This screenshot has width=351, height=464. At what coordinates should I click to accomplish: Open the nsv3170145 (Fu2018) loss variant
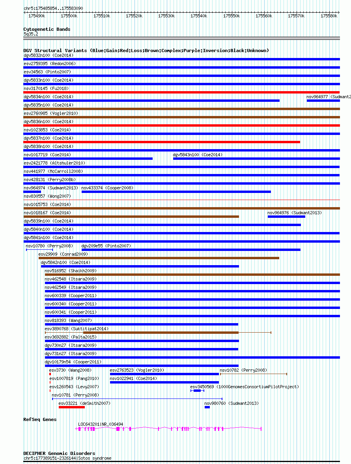[181, 92]
